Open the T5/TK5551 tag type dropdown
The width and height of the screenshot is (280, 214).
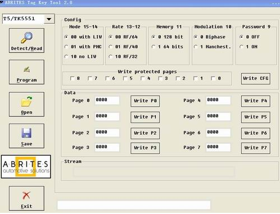coord(49,19)
